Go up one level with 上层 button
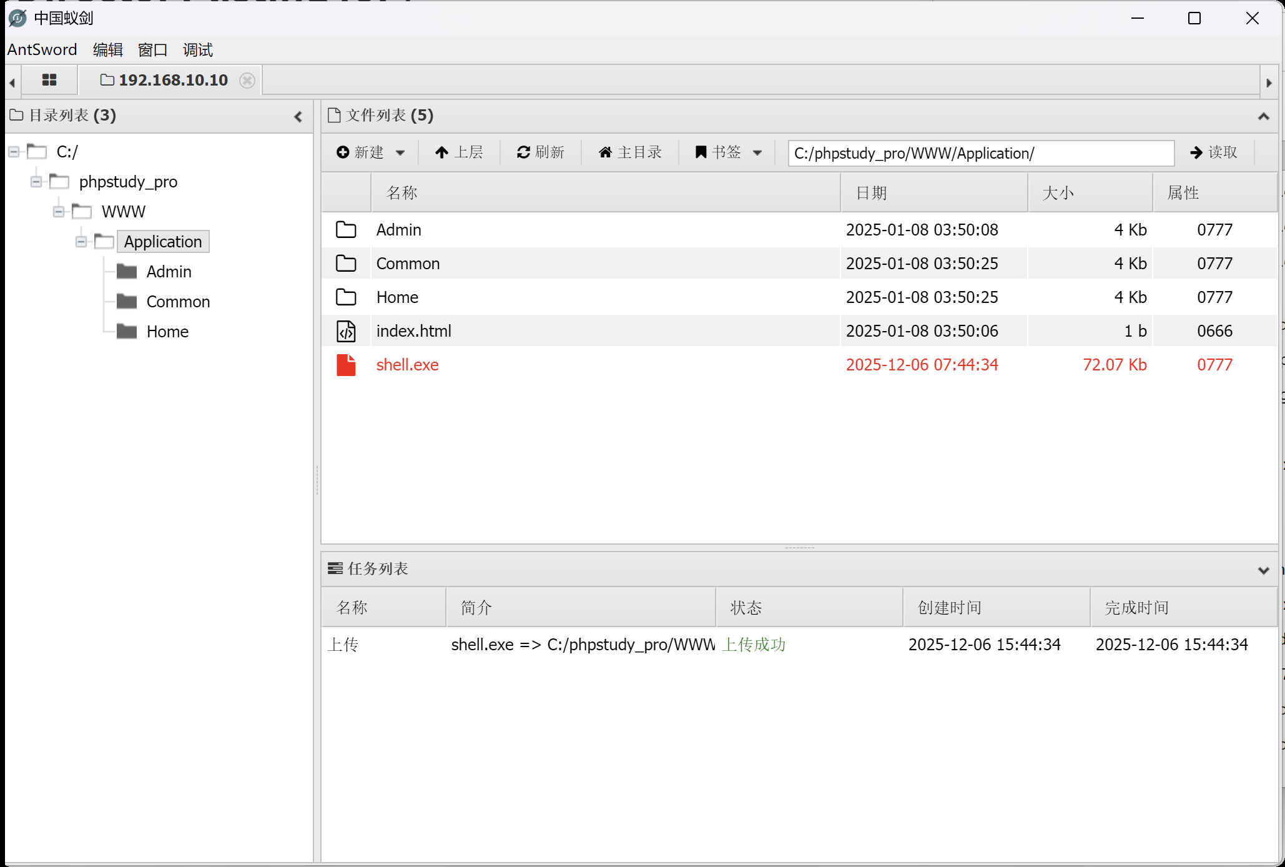 pyautogui.click(x=460, y=152)
